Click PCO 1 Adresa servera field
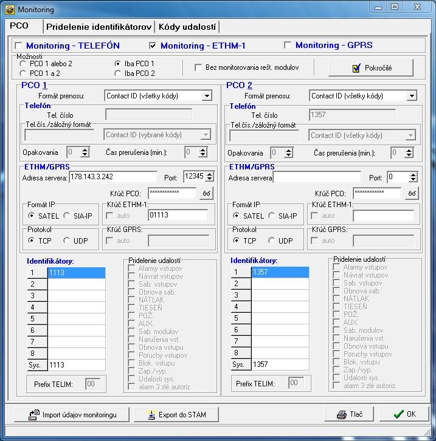This screenshot has width=436, height=441. 113,177
